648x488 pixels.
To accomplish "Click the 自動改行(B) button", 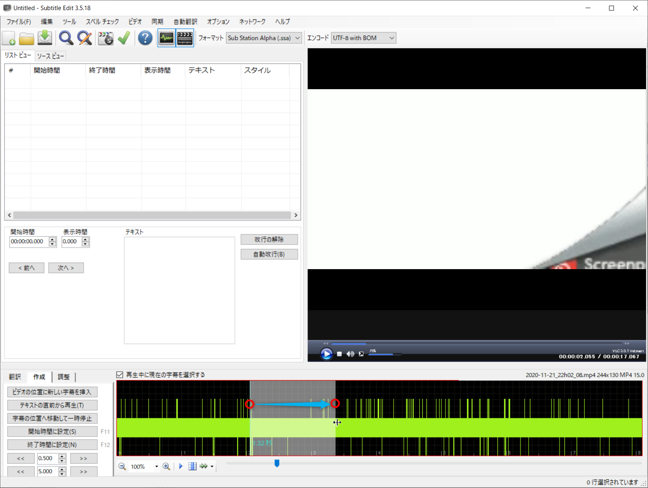I will point(269,254).
